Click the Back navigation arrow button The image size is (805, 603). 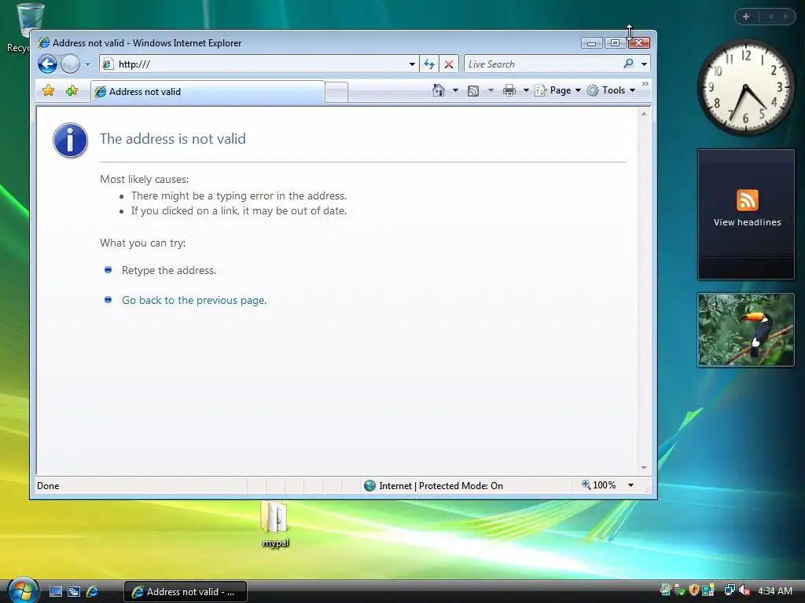click(x=47, y=64)
